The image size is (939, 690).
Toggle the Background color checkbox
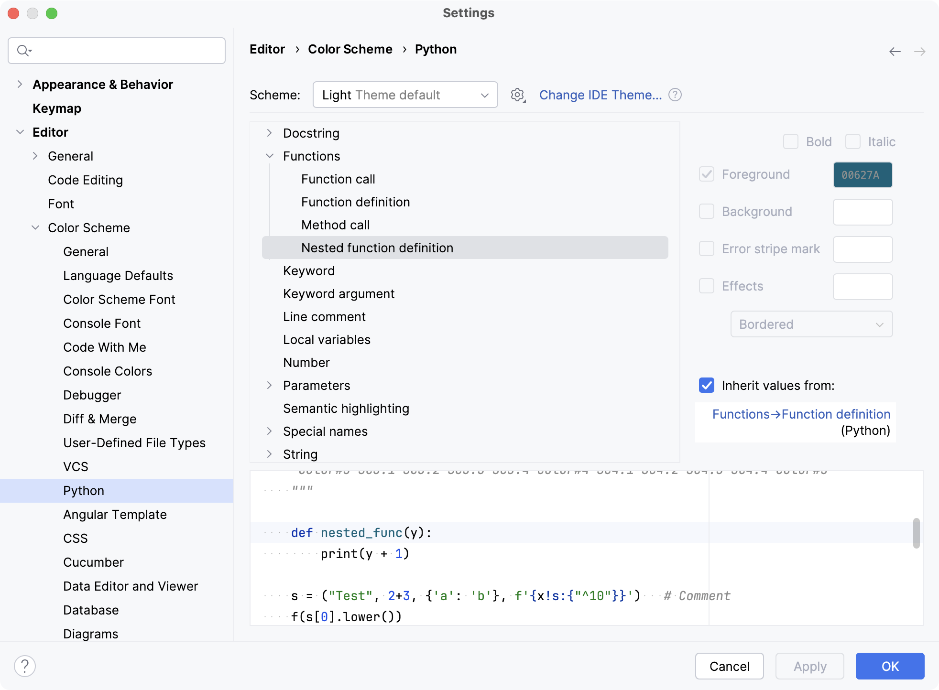point(707,212)
